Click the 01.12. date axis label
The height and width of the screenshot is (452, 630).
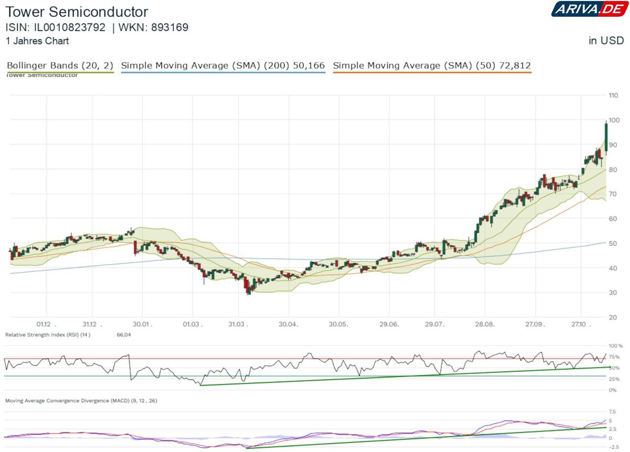(46, 324)
